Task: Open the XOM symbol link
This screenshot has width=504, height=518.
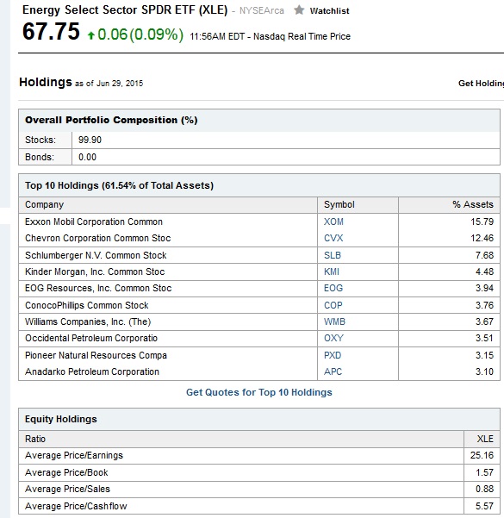Action: [x=333, y=222]
